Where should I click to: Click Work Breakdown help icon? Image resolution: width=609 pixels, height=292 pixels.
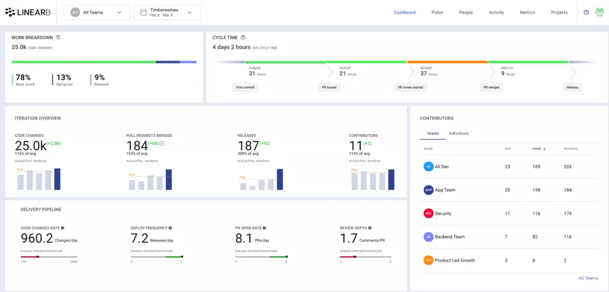58,37
